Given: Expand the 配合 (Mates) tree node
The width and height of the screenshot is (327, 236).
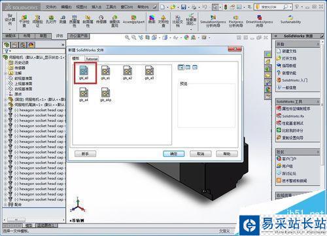Looking at the screenshot, I should click(5, 205).
